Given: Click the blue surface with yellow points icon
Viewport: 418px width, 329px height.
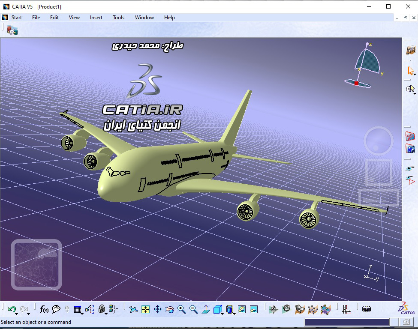Looking at the screenshot, I should [x=325, y=309].
